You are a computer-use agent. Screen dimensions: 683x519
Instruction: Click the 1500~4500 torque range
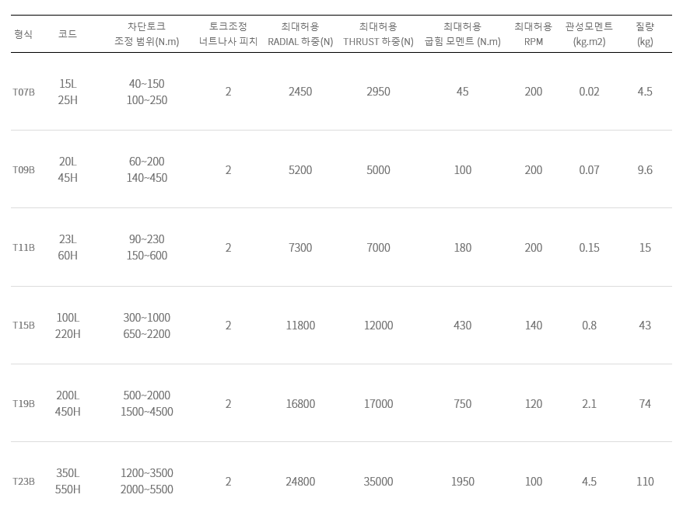coord(147,412)
